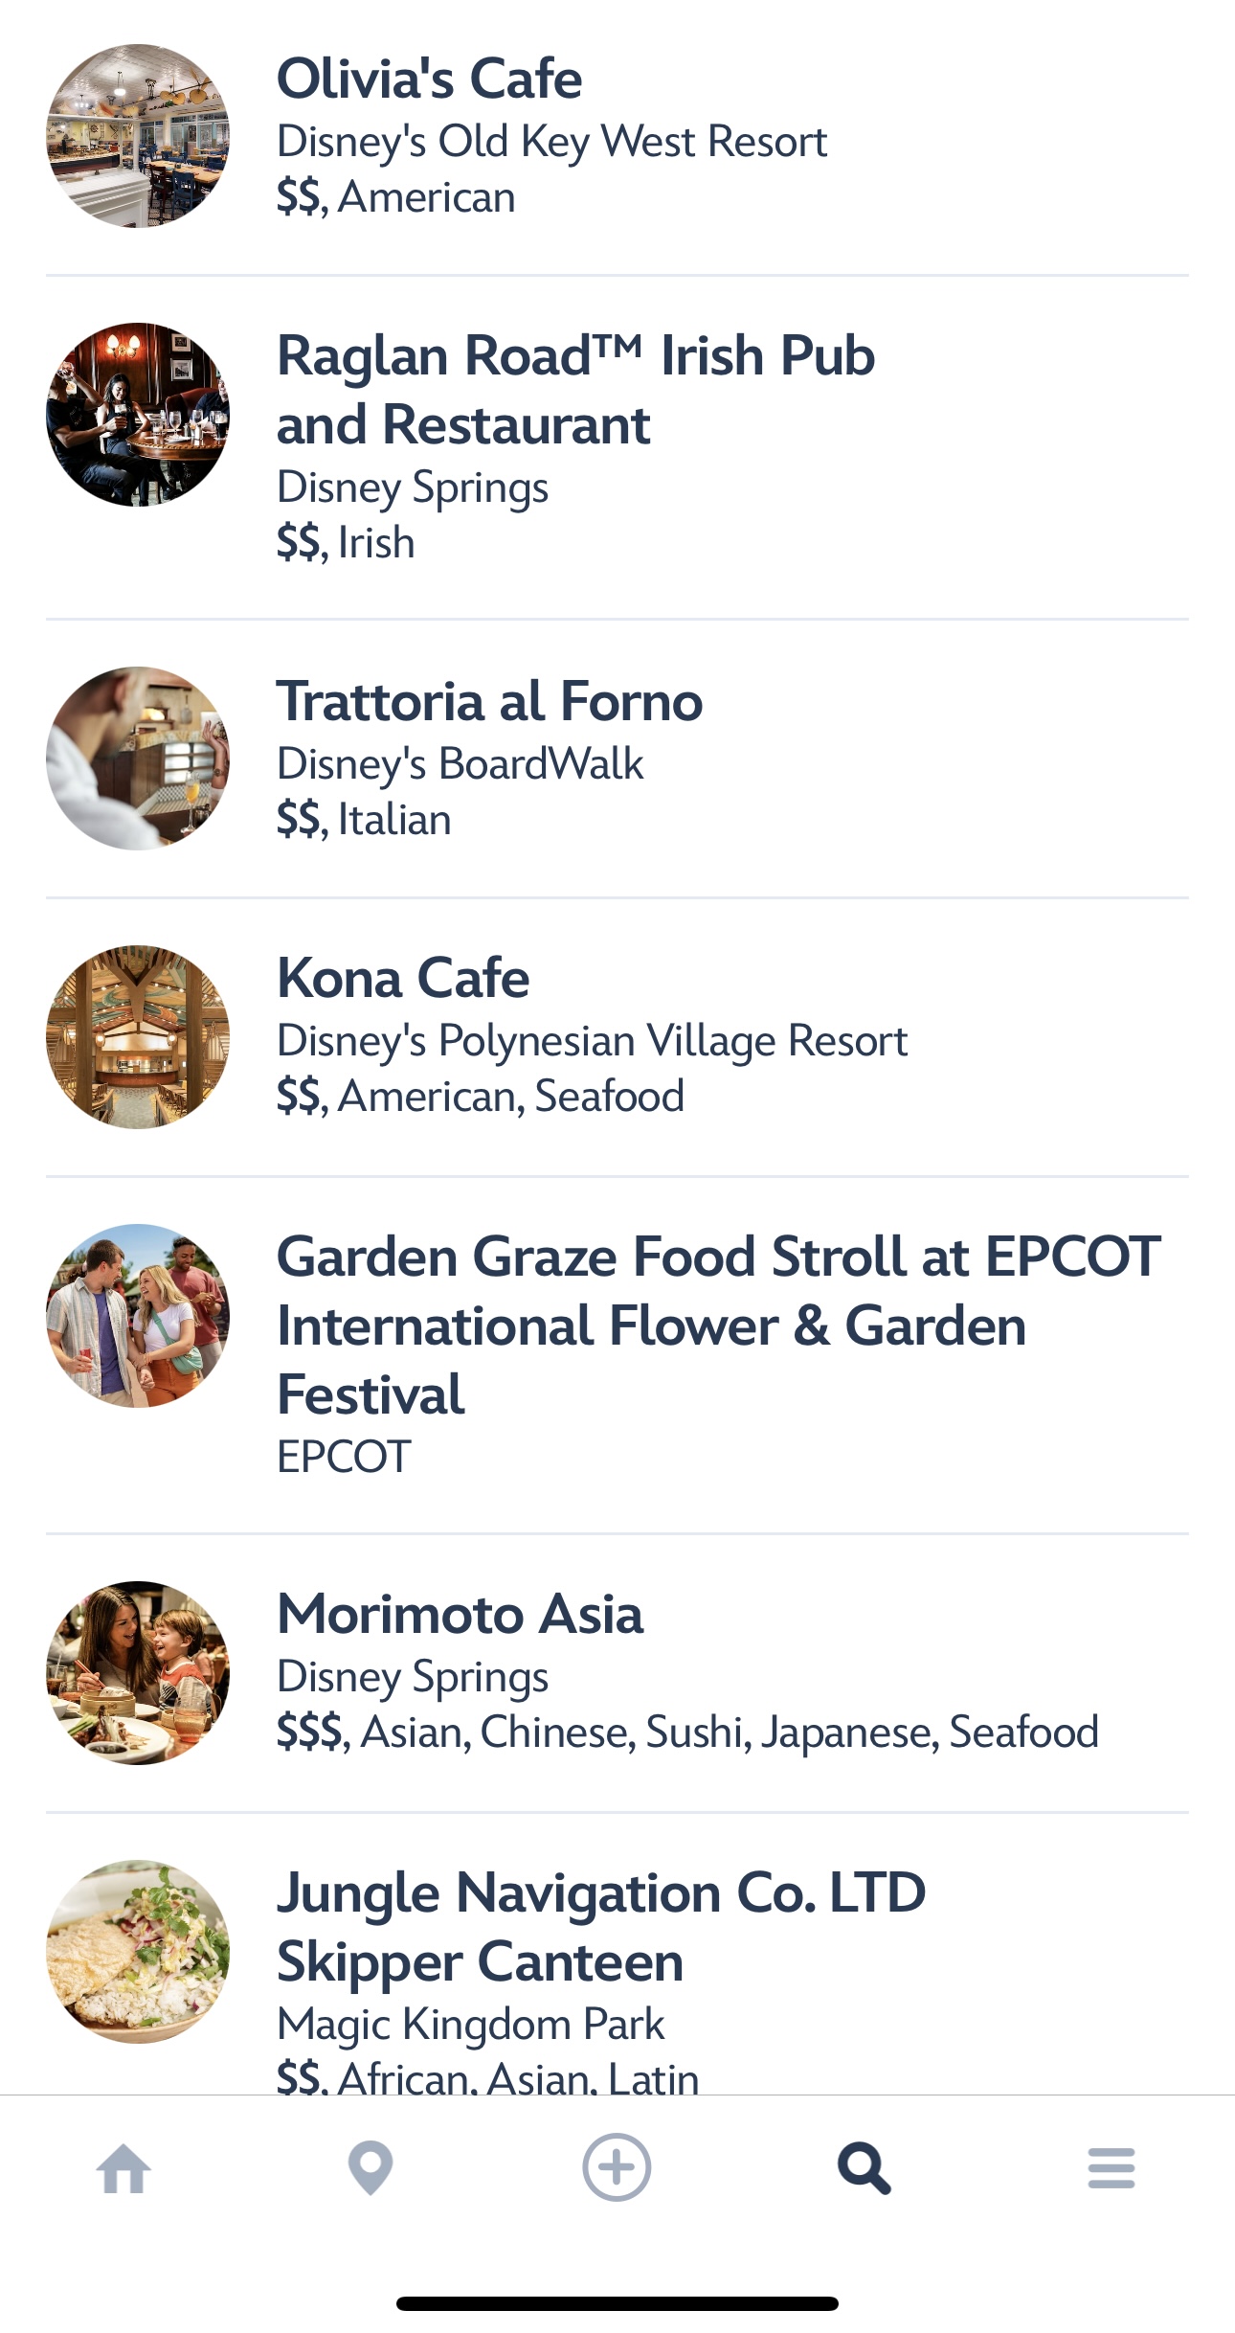Image resolution: width=1235 pixels, height=2333 pixels.
Task: Open Olivia's Cafe listing title
Action: coord(429,79)
